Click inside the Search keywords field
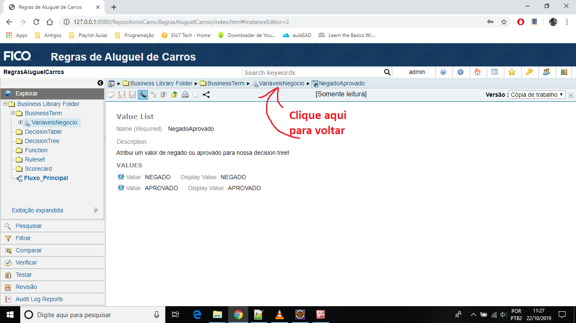576x323 pixels. [312, 72]
